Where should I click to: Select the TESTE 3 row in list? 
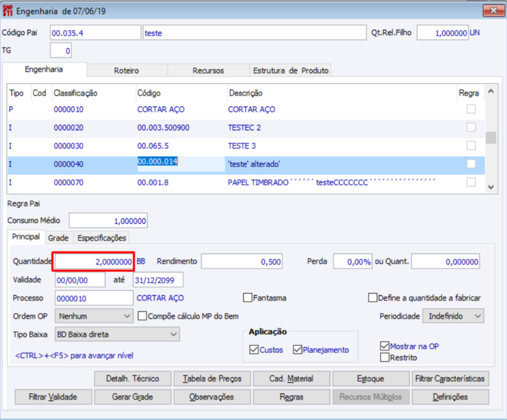(243, 145)
